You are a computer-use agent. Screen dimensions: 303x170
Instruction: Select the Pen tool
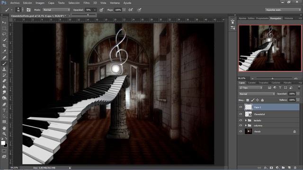tap(4, 104)
